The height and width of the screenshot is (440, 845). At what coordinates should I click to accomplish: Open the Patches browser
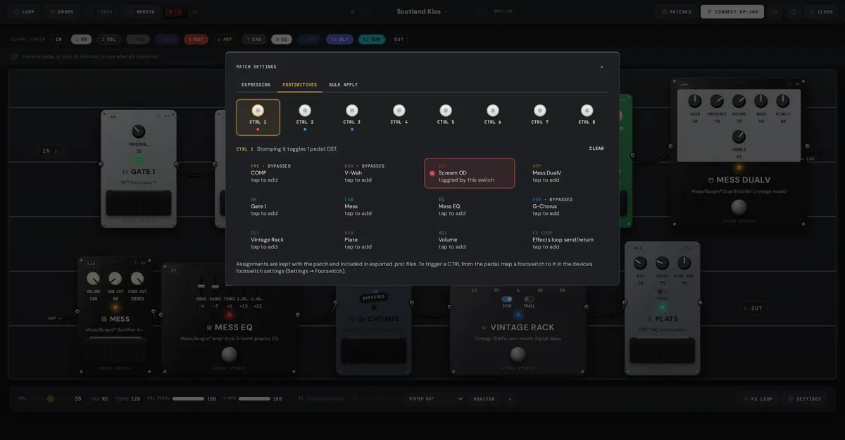[675, 12]
